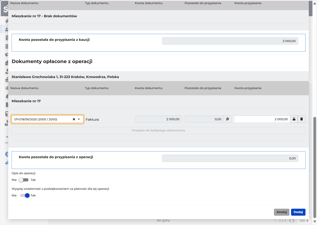Click the 'do góry' link at the bottom

point(163,221)
